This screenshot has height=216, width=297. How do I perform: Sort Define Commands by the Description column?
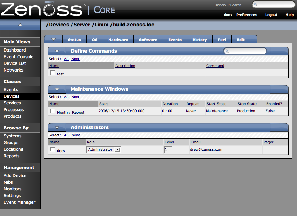click(125, 66)
